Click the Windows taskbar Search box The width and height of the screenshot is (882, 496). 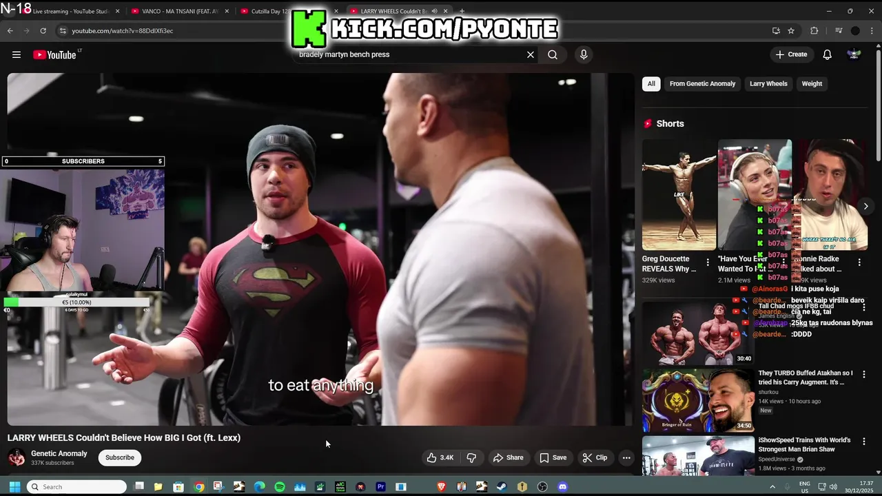pyautogui.click(x=76, y=486)
